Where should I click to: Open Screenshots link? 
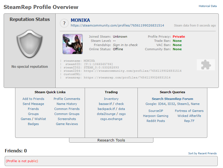(67, 119)
